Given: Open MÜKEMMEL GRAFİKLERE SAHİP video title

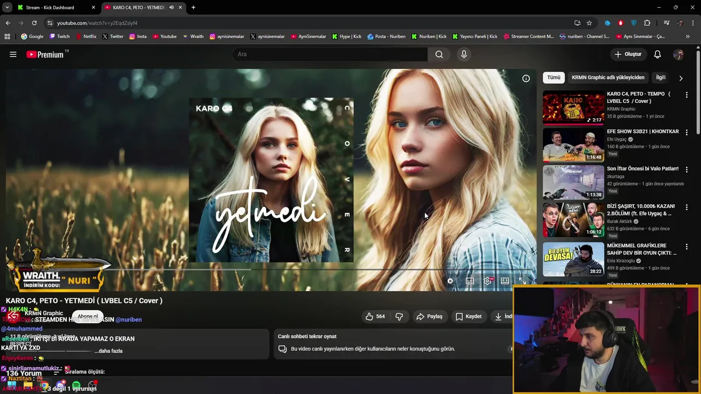Looking at the screenshot, I should click(642, 249).
